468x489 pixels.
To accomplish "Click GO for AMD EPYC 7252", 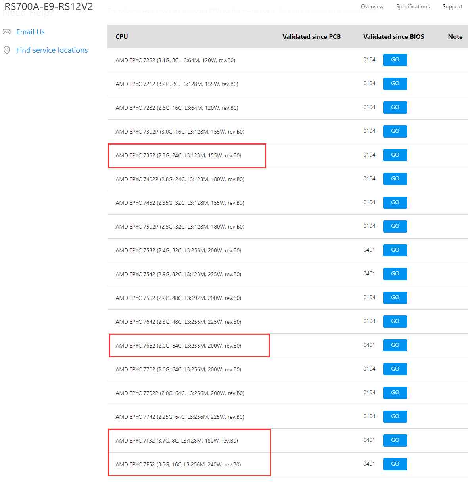I will point(395,60).
